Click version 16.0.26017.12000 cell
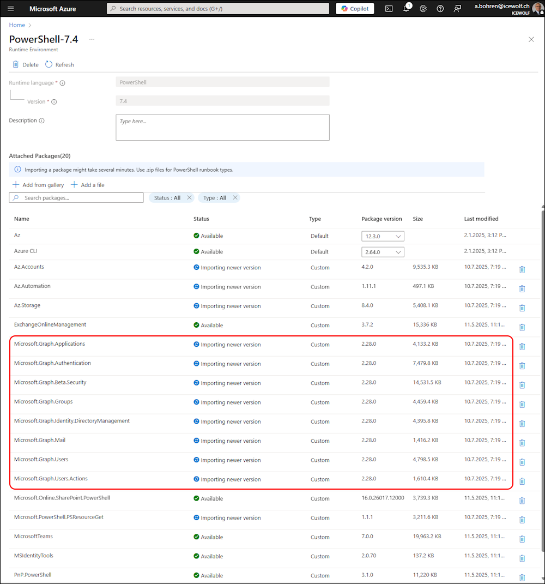 [x=383, y=498]
